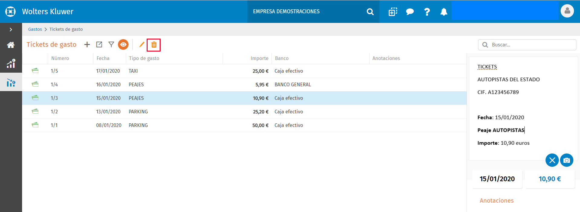Image resolution: width=580 pixels, height=212 pixels.
Task: Click the ticket icon of row 1/3
Action: coord(35,98)
